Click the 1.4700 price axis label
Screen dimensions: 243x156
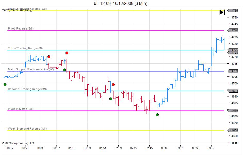point(233,83)
